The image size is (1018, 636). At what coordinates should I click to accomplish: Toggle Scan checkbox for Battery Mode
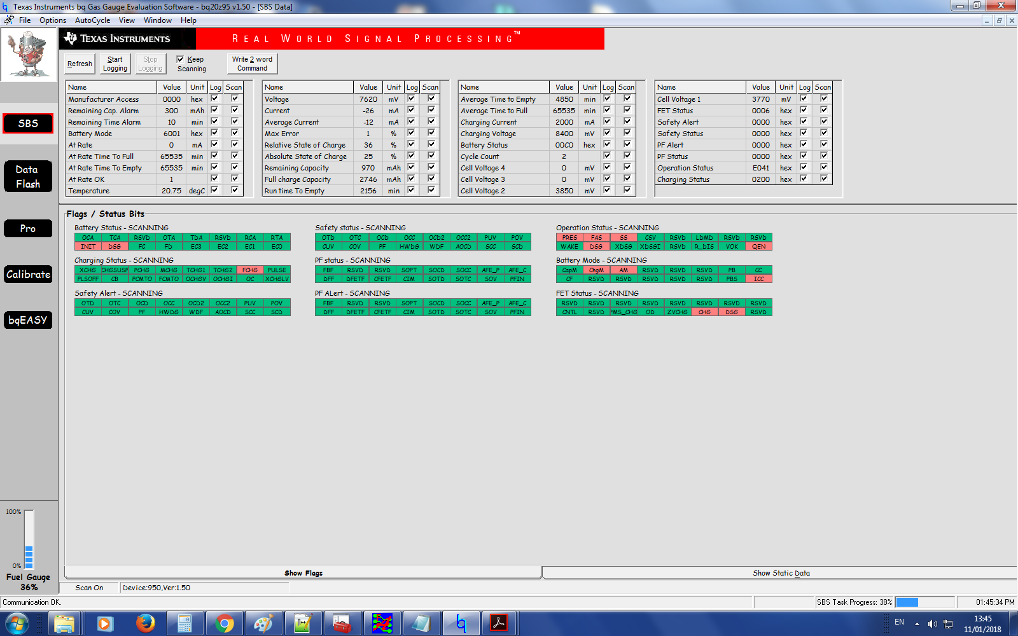(x=235, y=133)
